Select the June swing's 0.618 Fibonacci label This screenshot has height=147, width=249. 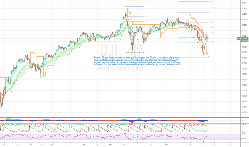coord(212,33)
